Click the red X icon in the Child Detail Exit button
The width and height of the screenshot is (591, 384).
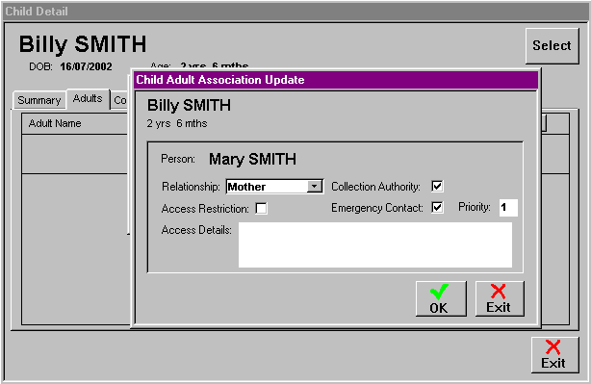552,347
